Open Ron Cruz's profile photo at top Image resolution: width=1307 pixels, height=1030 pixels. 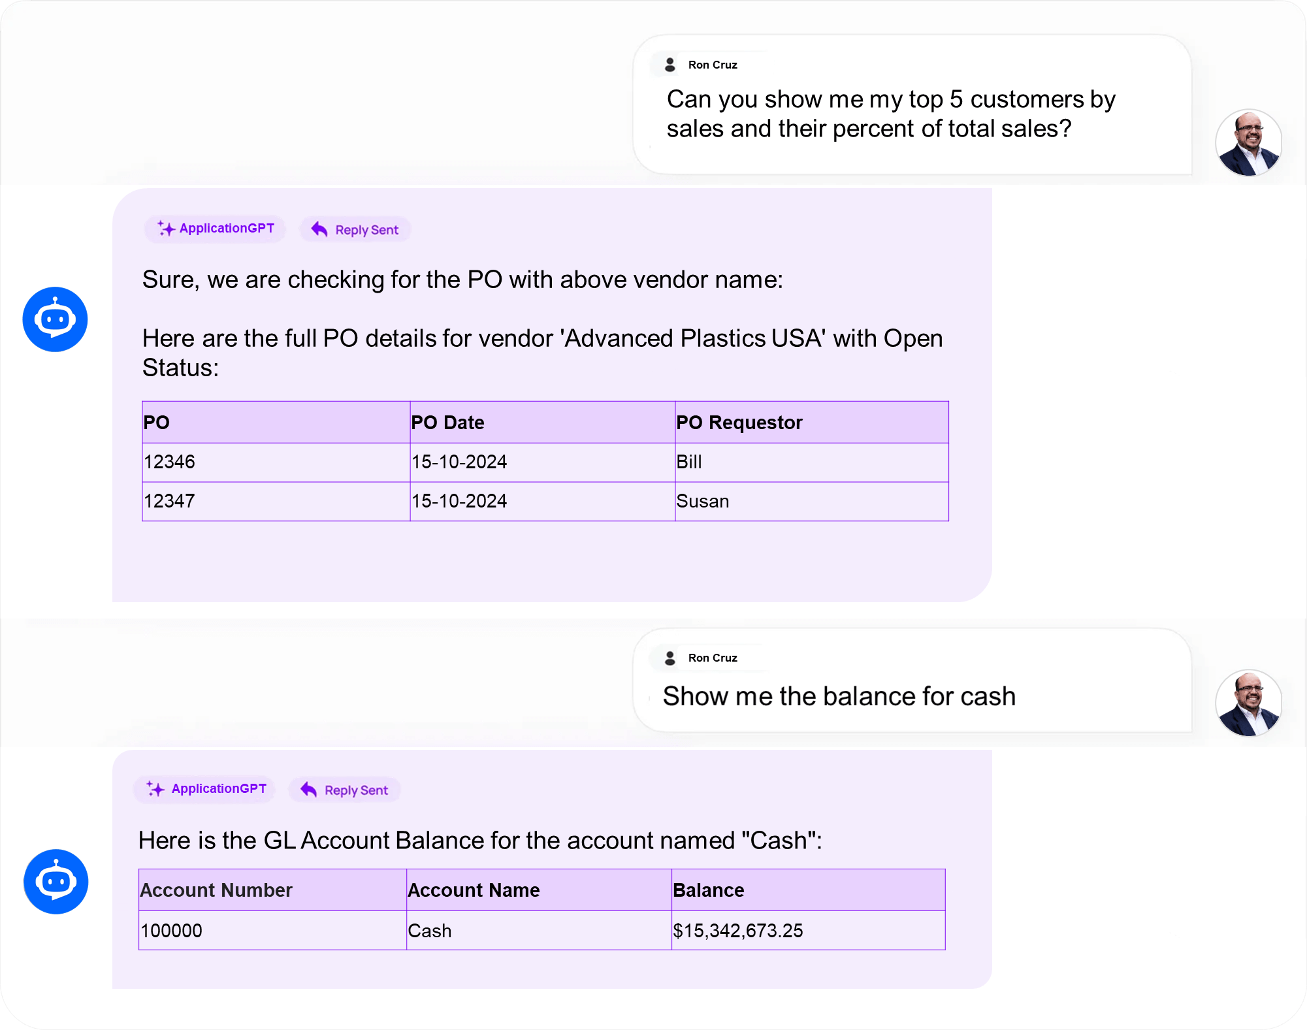(x=1248, y=142)
